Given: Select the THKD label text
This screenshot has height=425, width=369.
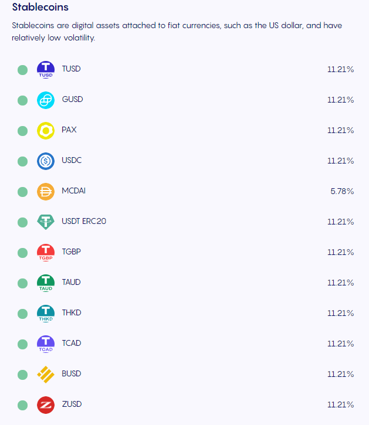Looking at the screenshot, I should [x=72, y=313].
